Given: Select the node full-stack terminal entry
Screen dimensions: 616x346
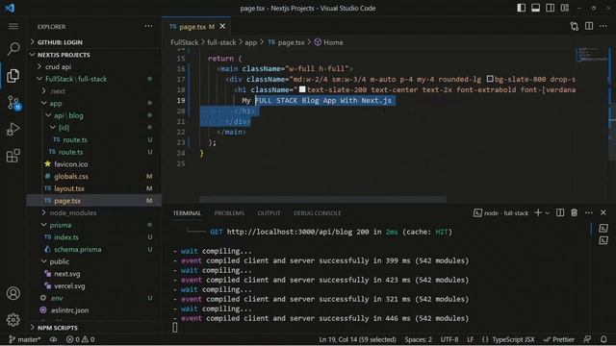Looking at the screenshot, I should [500, 213].
